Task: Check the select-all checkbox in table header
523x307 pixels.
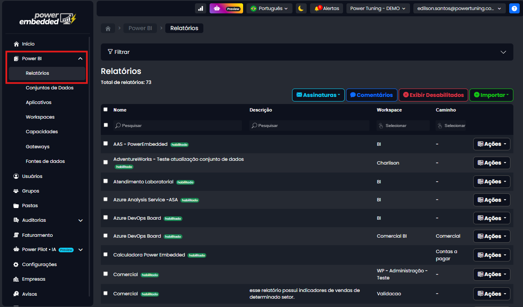Action: pos(105,109)
